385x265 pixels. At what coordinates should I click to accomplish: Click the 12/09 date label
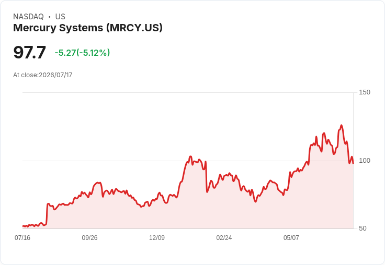(x=157, y=238)
